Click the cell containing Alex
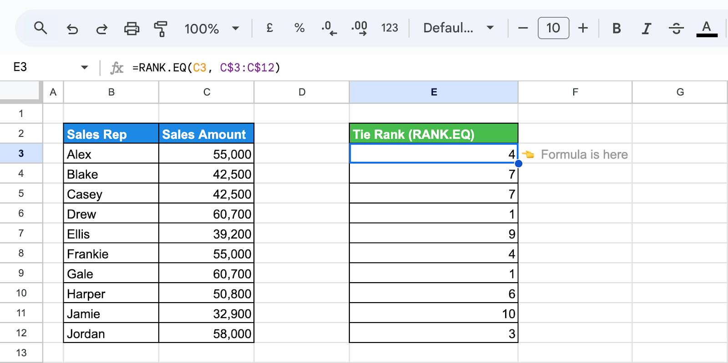Viewport: 728px width, 363px height. coord(111,154)
